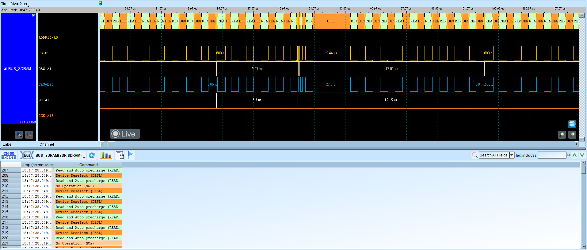
Task: Click the delete channel waveform icon
Action: pos(29,134)
